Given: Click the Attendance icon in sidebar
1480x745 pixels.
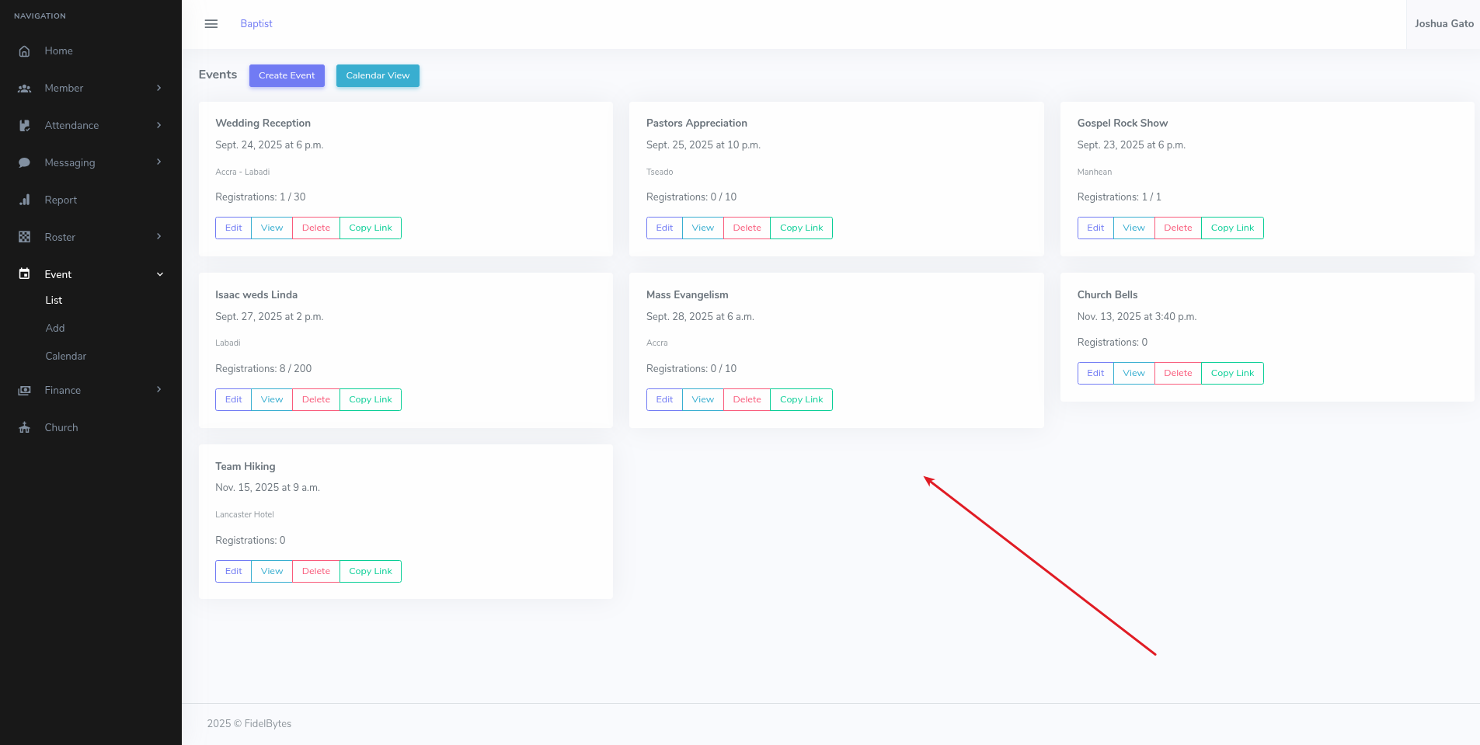Looking at the screenshot, I should [25, 126].
